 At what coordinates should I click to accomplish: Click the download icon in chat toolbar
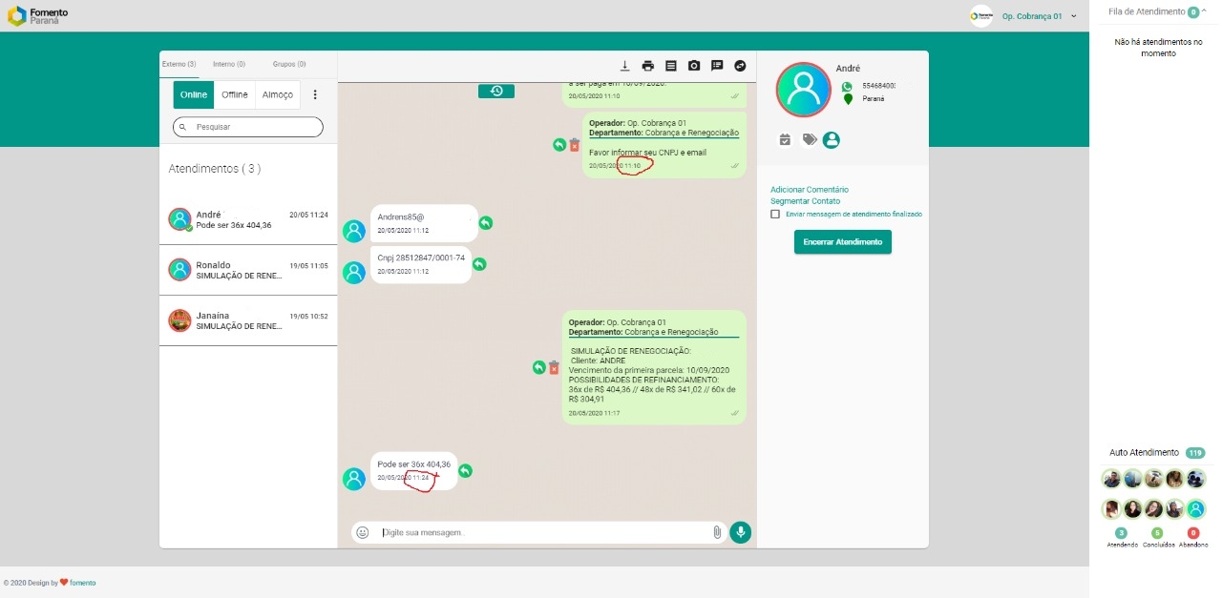coord(625,66)
